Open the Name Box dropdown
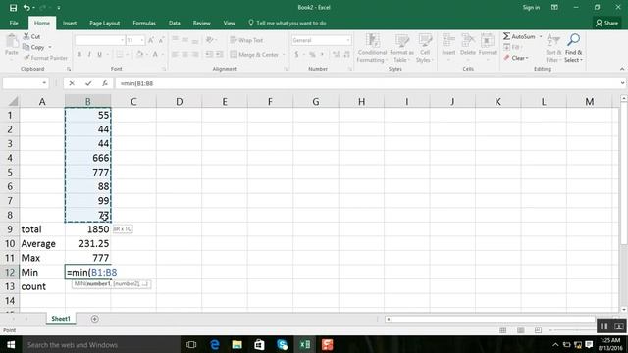The height and width of the screenshot is (353, 628). coord(44,83)
